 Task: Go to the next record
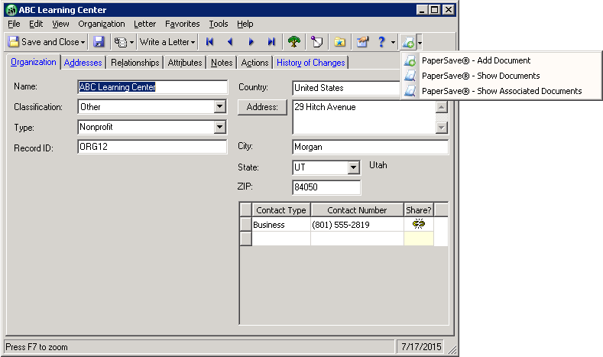(251, 42)
